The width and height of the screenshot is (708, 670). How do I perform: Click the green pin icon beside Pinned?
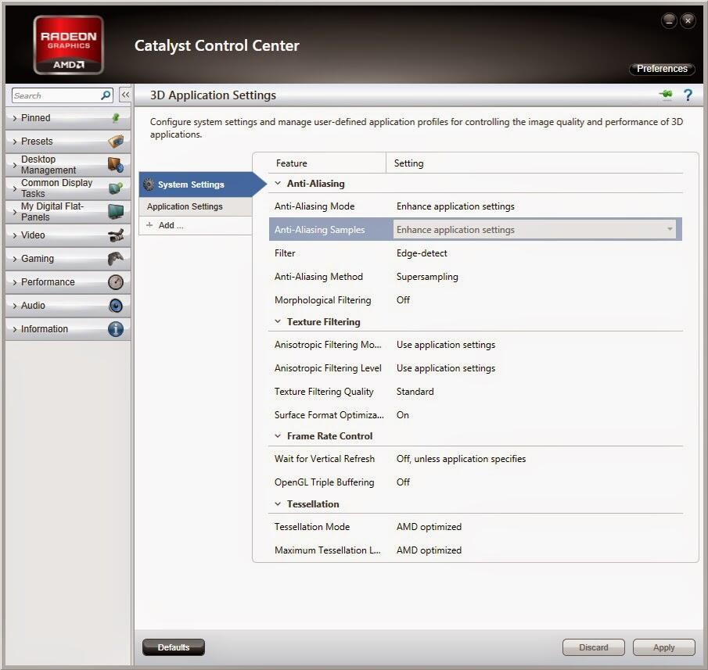pos(116,118)
